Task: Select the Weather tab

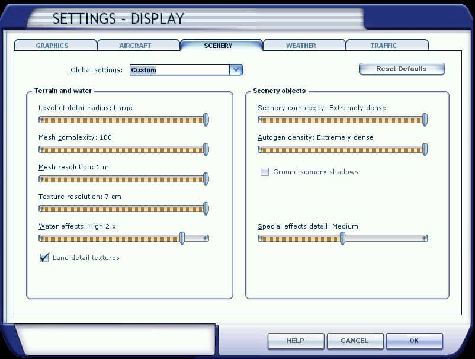Action: [301, 46]
